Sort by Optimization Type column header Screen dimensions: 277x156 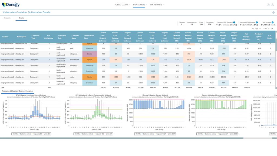[x=89, y=37]
